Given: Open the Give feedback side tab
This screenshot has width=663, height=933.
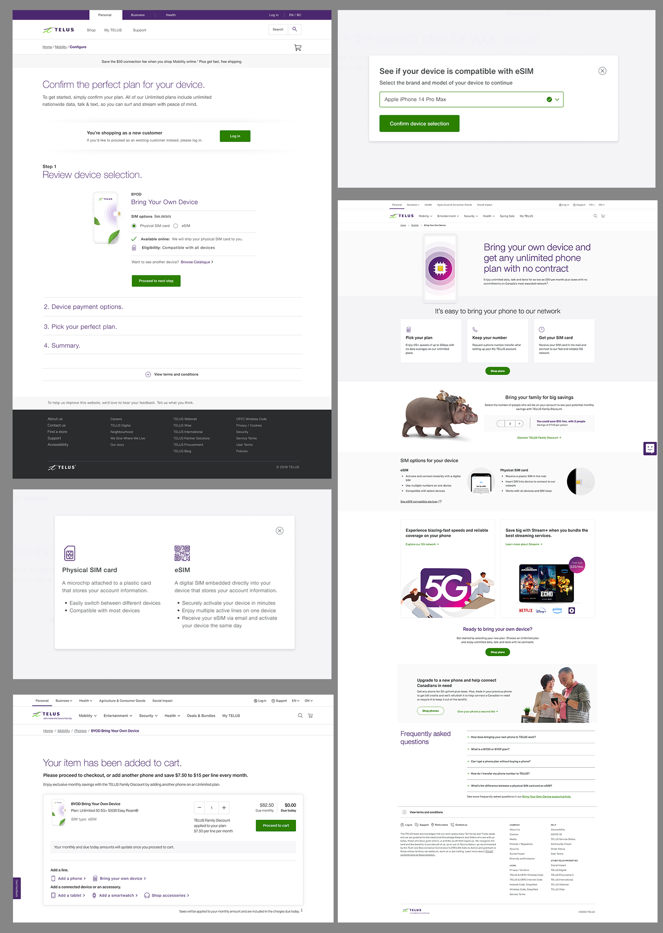Looking at the screenshot, I should (17, 888).
